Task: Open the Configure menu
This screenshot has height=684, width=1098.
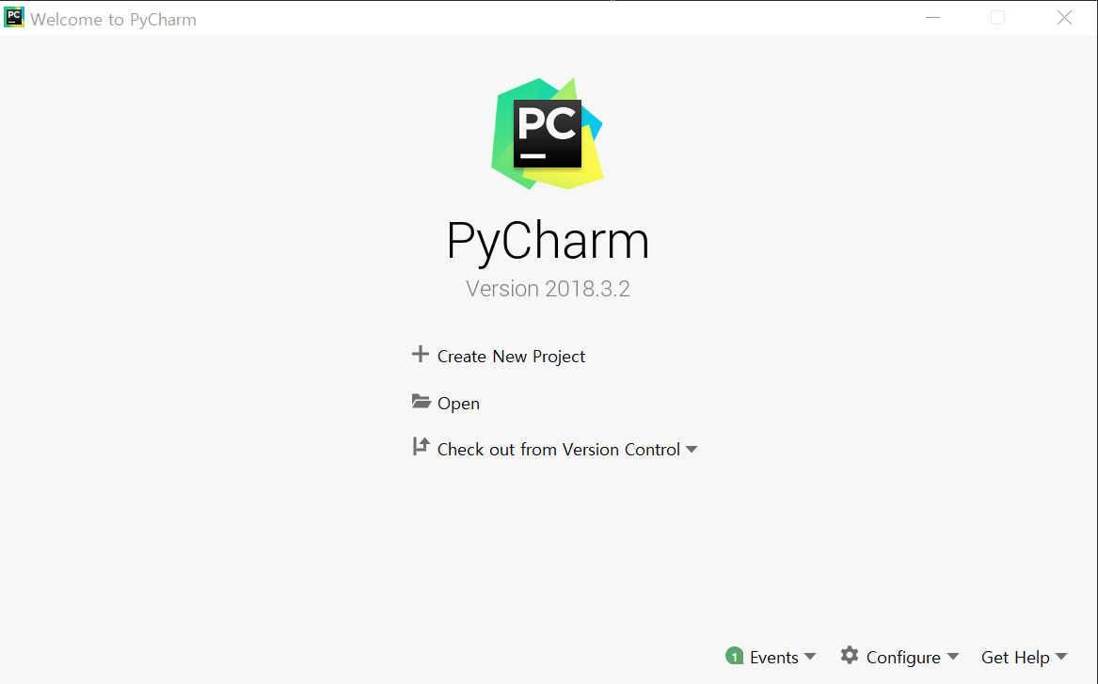Action: coord(903,658)
